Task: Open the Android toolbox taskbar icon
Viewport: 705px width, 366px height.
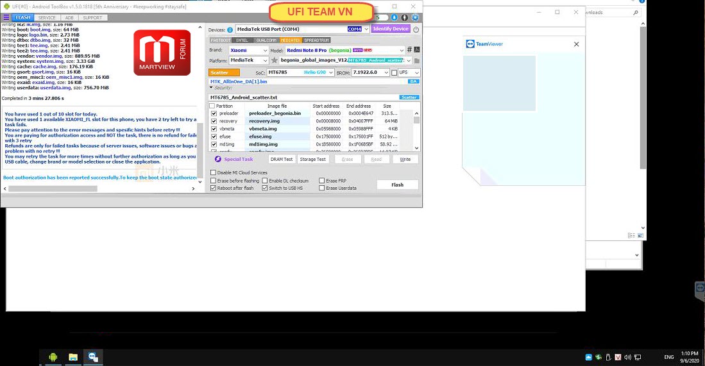Action: pyautogui.click(x=53, y=357)
